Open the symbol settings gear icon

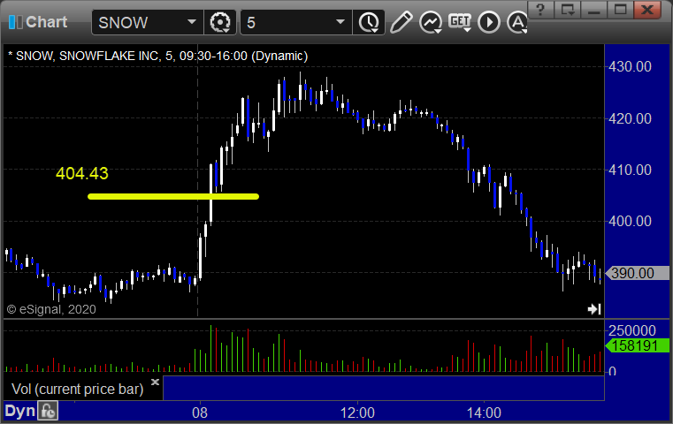pyautogui.click(x=219, y=22)
